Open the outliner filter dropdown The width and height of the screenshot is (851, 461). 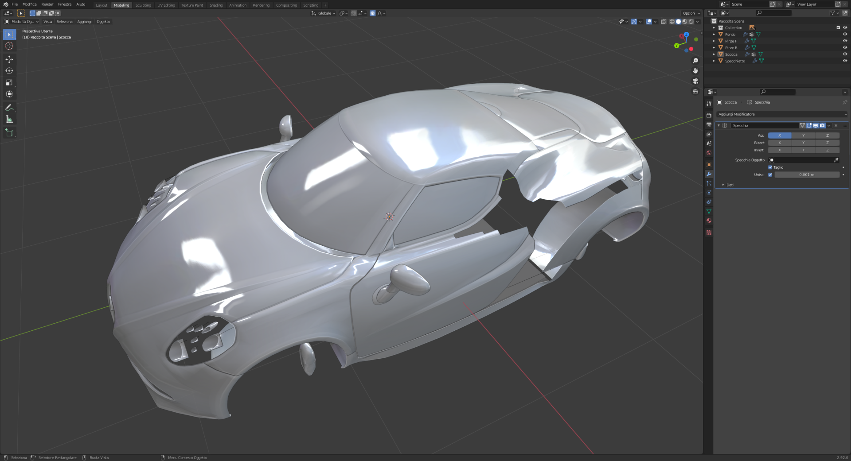coord(834,13)
